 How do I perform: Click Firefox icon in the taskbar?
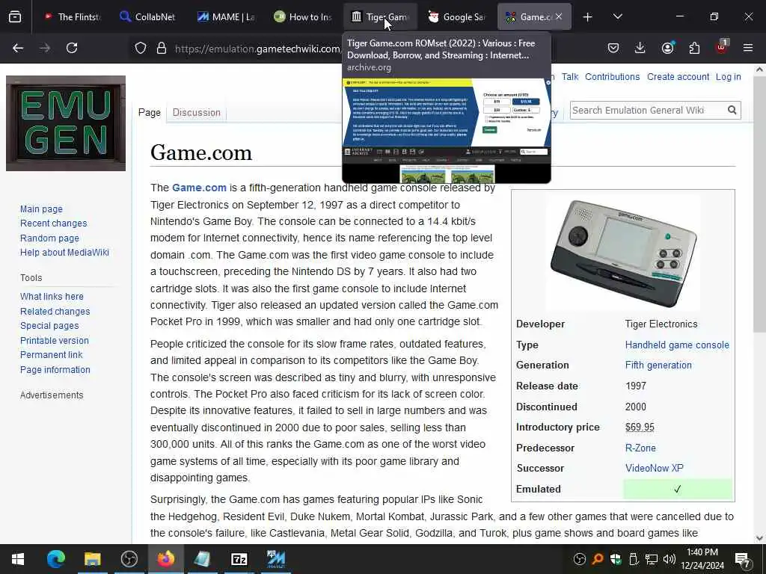[165, 559]
